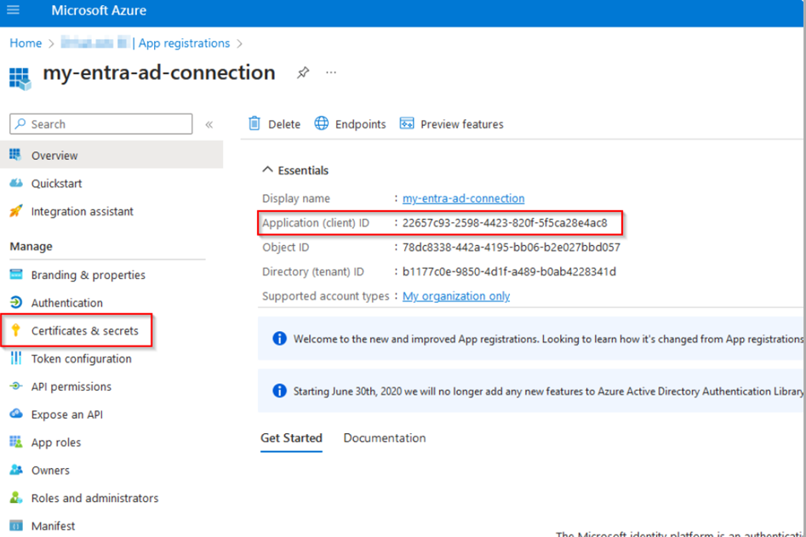
Task: Click the Expose an API cloud icon
Action: [16, 414]
